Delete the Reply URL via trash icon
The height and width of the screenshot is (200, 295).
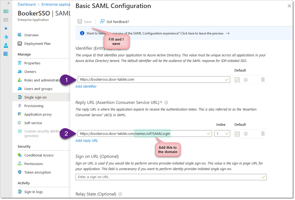coord(263,134)
